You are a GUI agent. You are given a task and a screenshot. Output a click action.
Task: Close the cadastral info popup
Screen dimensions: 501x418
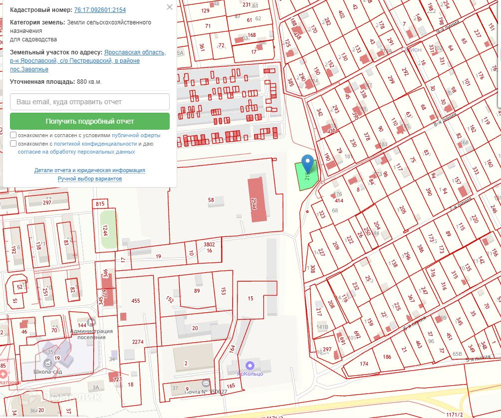(x=170, y=7)
